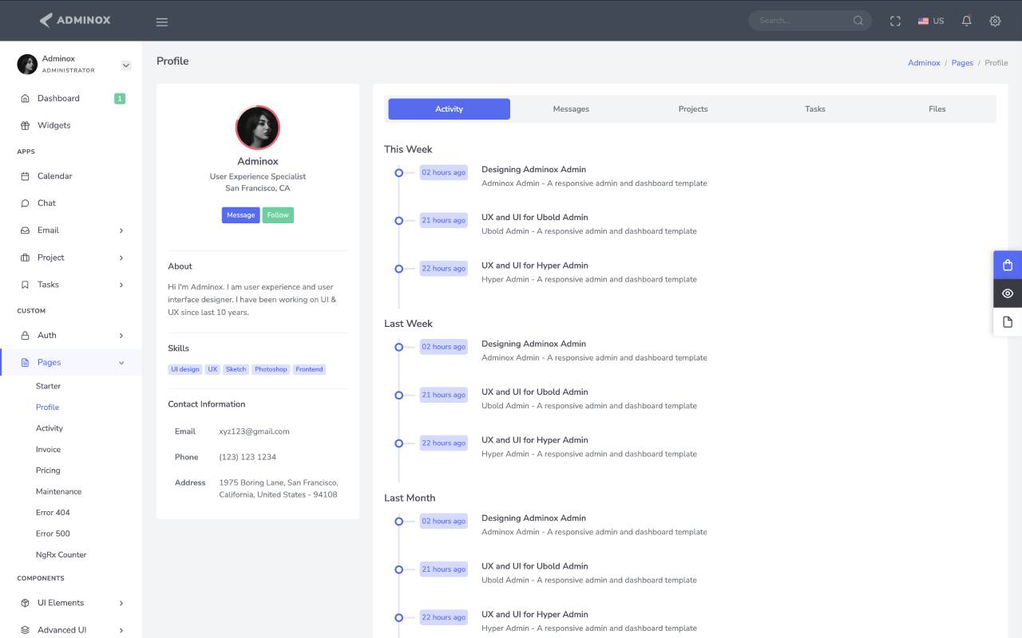
Task: Click Last Week's 21 hours ago badge
Action: click(443, 395)
